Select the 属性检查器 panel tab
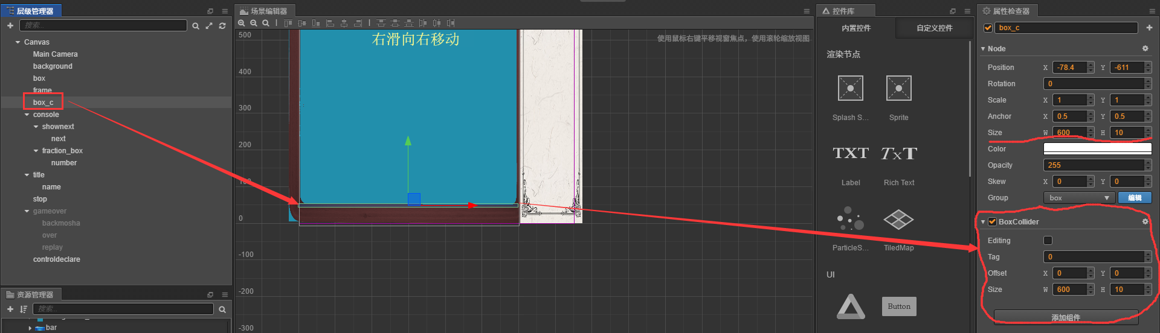Screen dimensions: 1160x333 pos(1006,11)
